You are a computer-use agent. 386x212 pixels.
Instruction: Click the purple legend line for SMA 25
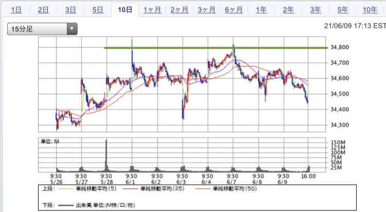point(131,189)
